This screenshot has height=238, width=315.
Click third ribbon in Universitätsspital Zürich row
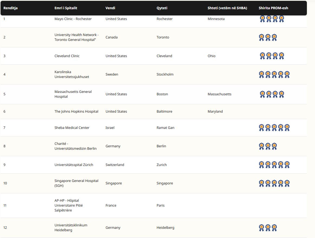[274, 165]
